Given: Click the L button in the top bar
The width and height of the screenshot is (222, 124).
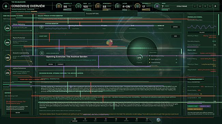Looking at the screenshot, I should click(210, 6).
